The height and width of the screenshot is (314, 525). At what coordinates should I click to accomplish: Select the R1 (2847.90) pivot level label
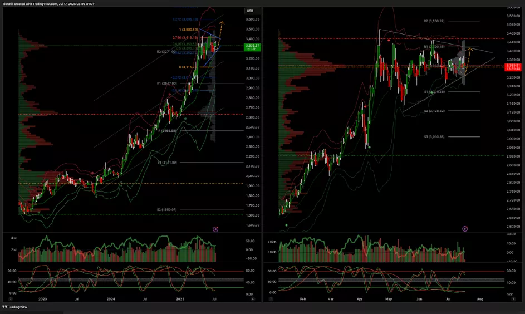[x=166, y=83]
